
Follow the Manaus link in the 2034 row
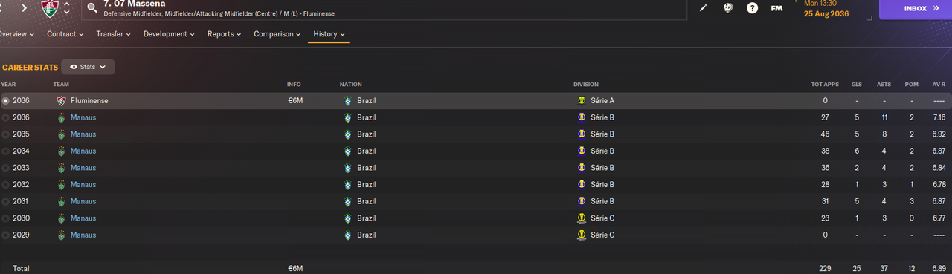pyautogui.click(x=83, y=151)
